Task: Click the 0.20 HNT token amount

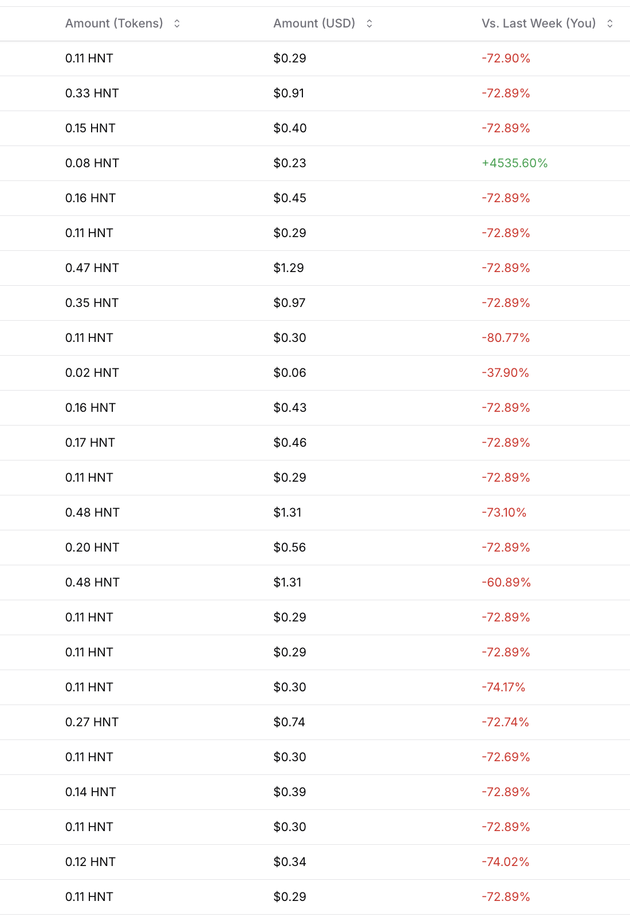Action: coord(92,548)
